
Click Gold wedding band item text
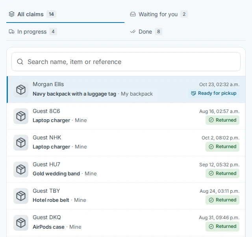click(x=56, y=174)
